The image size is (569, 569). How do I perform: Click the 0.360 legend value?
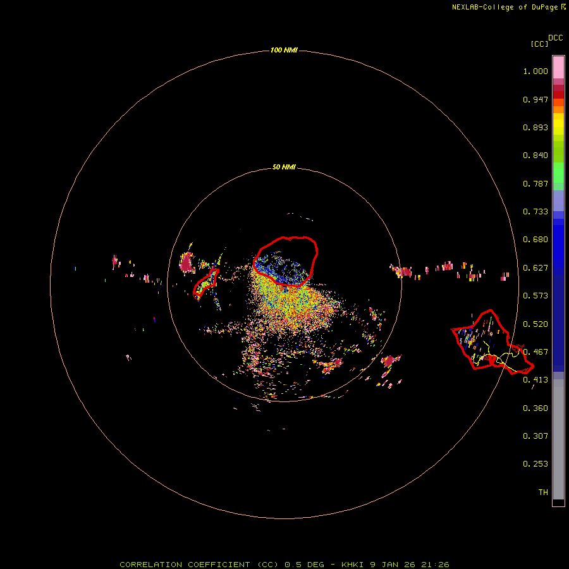point(535,408)
